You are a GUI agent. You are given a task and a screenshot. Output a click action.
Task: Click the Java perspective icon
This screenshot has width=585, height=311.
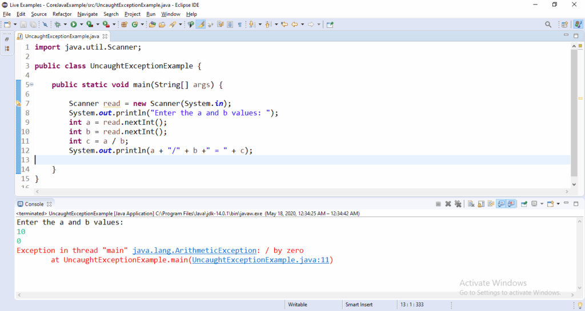[578, 24]
